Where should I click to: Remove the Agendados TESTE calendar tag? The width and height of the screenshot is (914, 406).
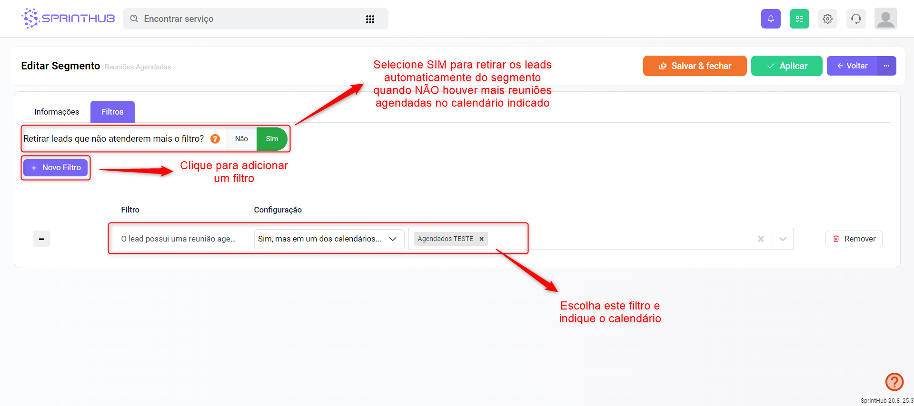point(481,239)
